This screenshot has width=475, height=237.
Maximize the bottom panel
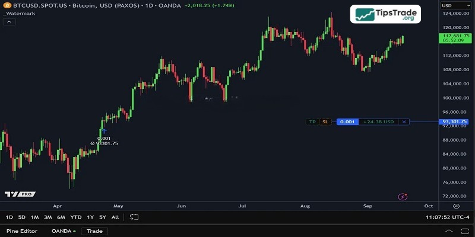(x=464, y=231)
